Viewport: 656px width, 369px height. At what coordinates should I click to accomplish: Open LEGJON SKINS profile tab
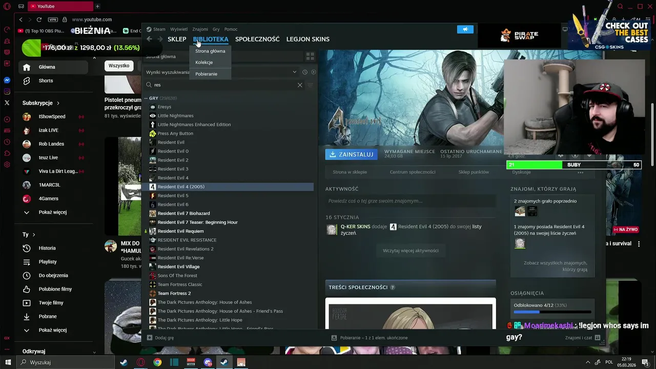(x=307, y=39)
